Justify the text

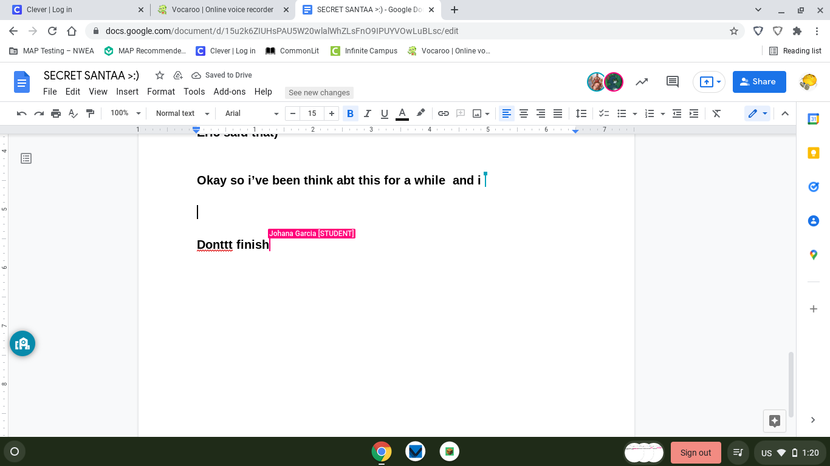557,113
